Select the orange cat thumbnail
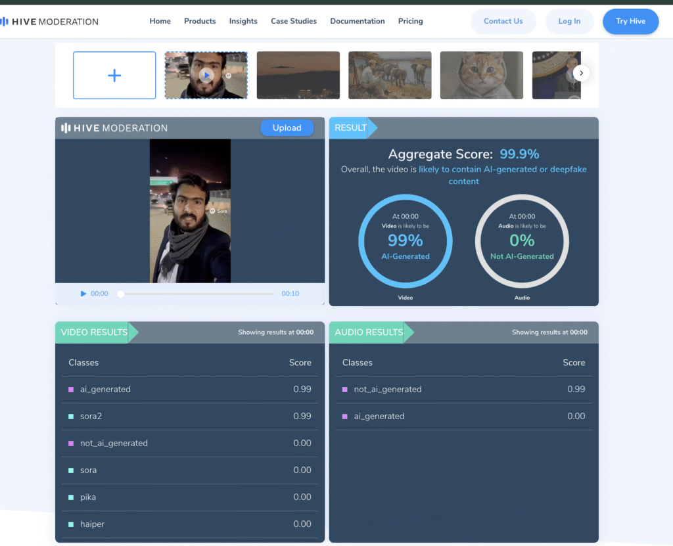 481,76
